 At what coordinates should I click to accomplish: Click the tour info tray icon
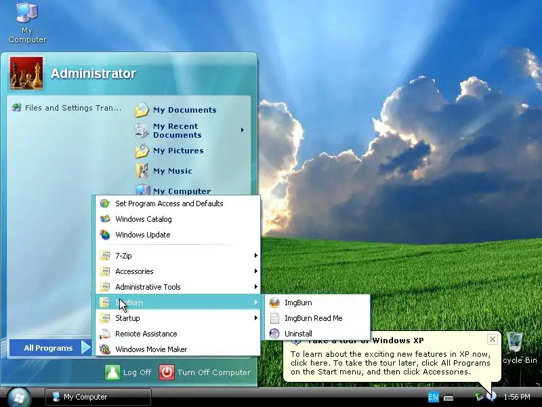[492, 396]
